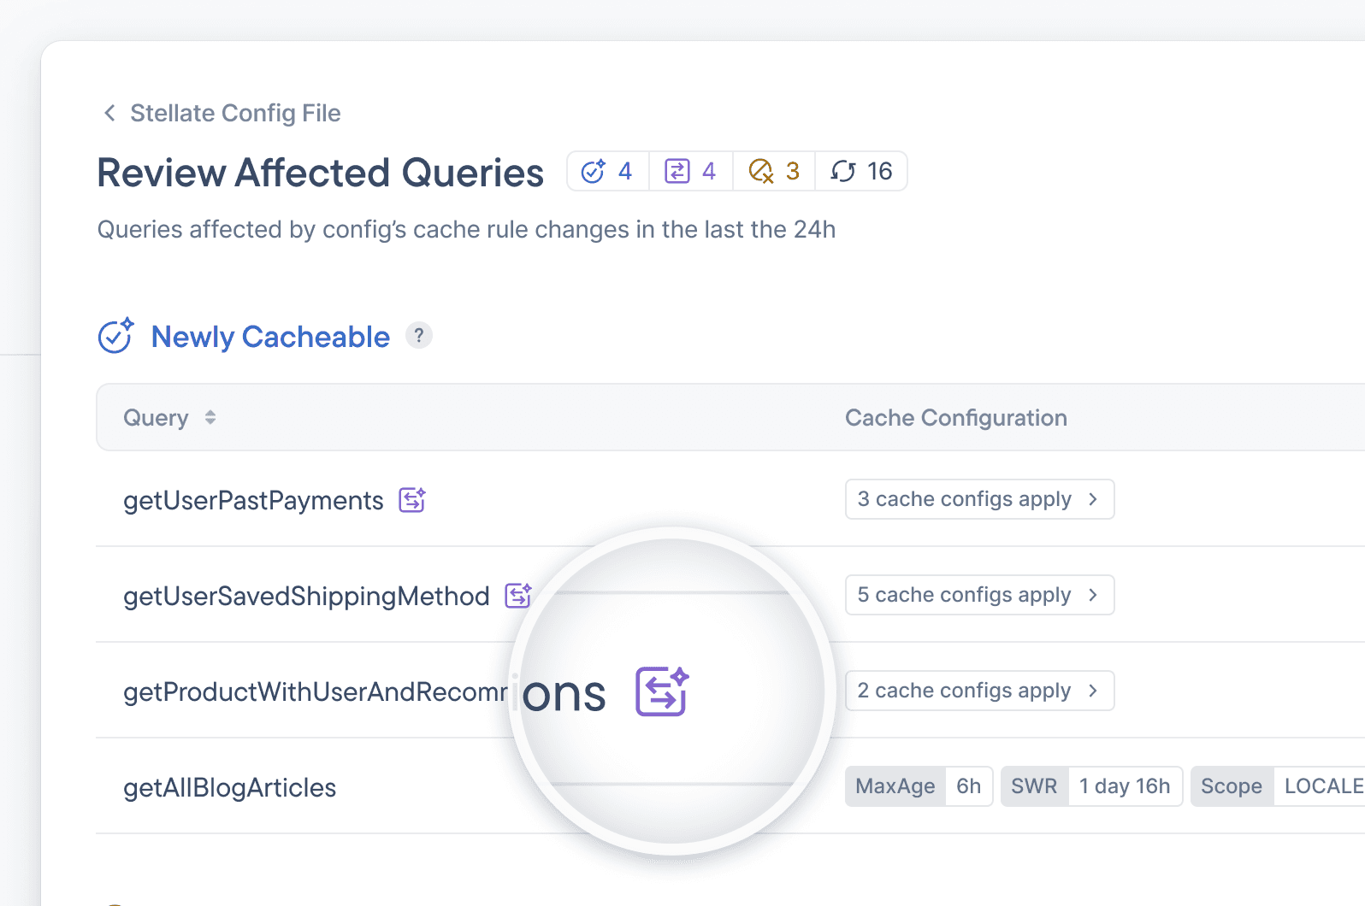
Task: Open the getAllBlogArticles query row
Action: point(230,787)
